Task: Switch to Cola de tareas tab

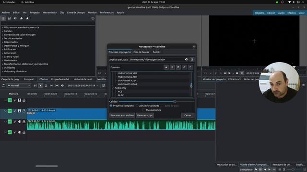Action: click(141, 52)
